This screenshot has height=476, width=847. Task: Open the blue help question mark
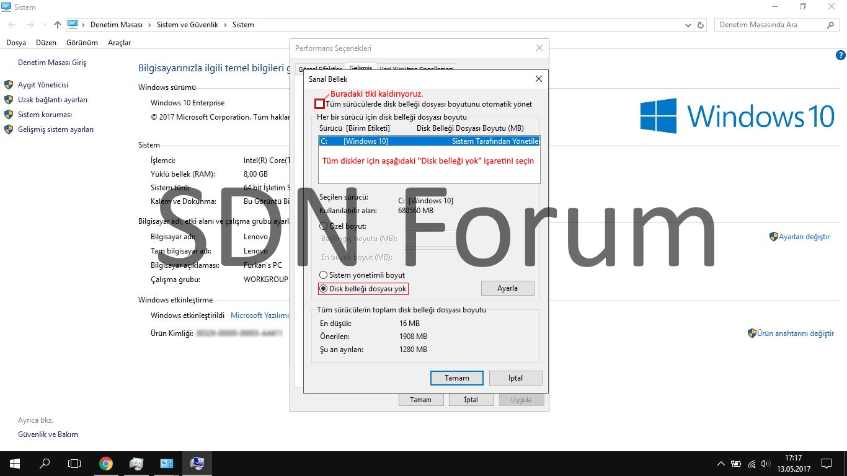pyautogui.click(x=841, y=55)
